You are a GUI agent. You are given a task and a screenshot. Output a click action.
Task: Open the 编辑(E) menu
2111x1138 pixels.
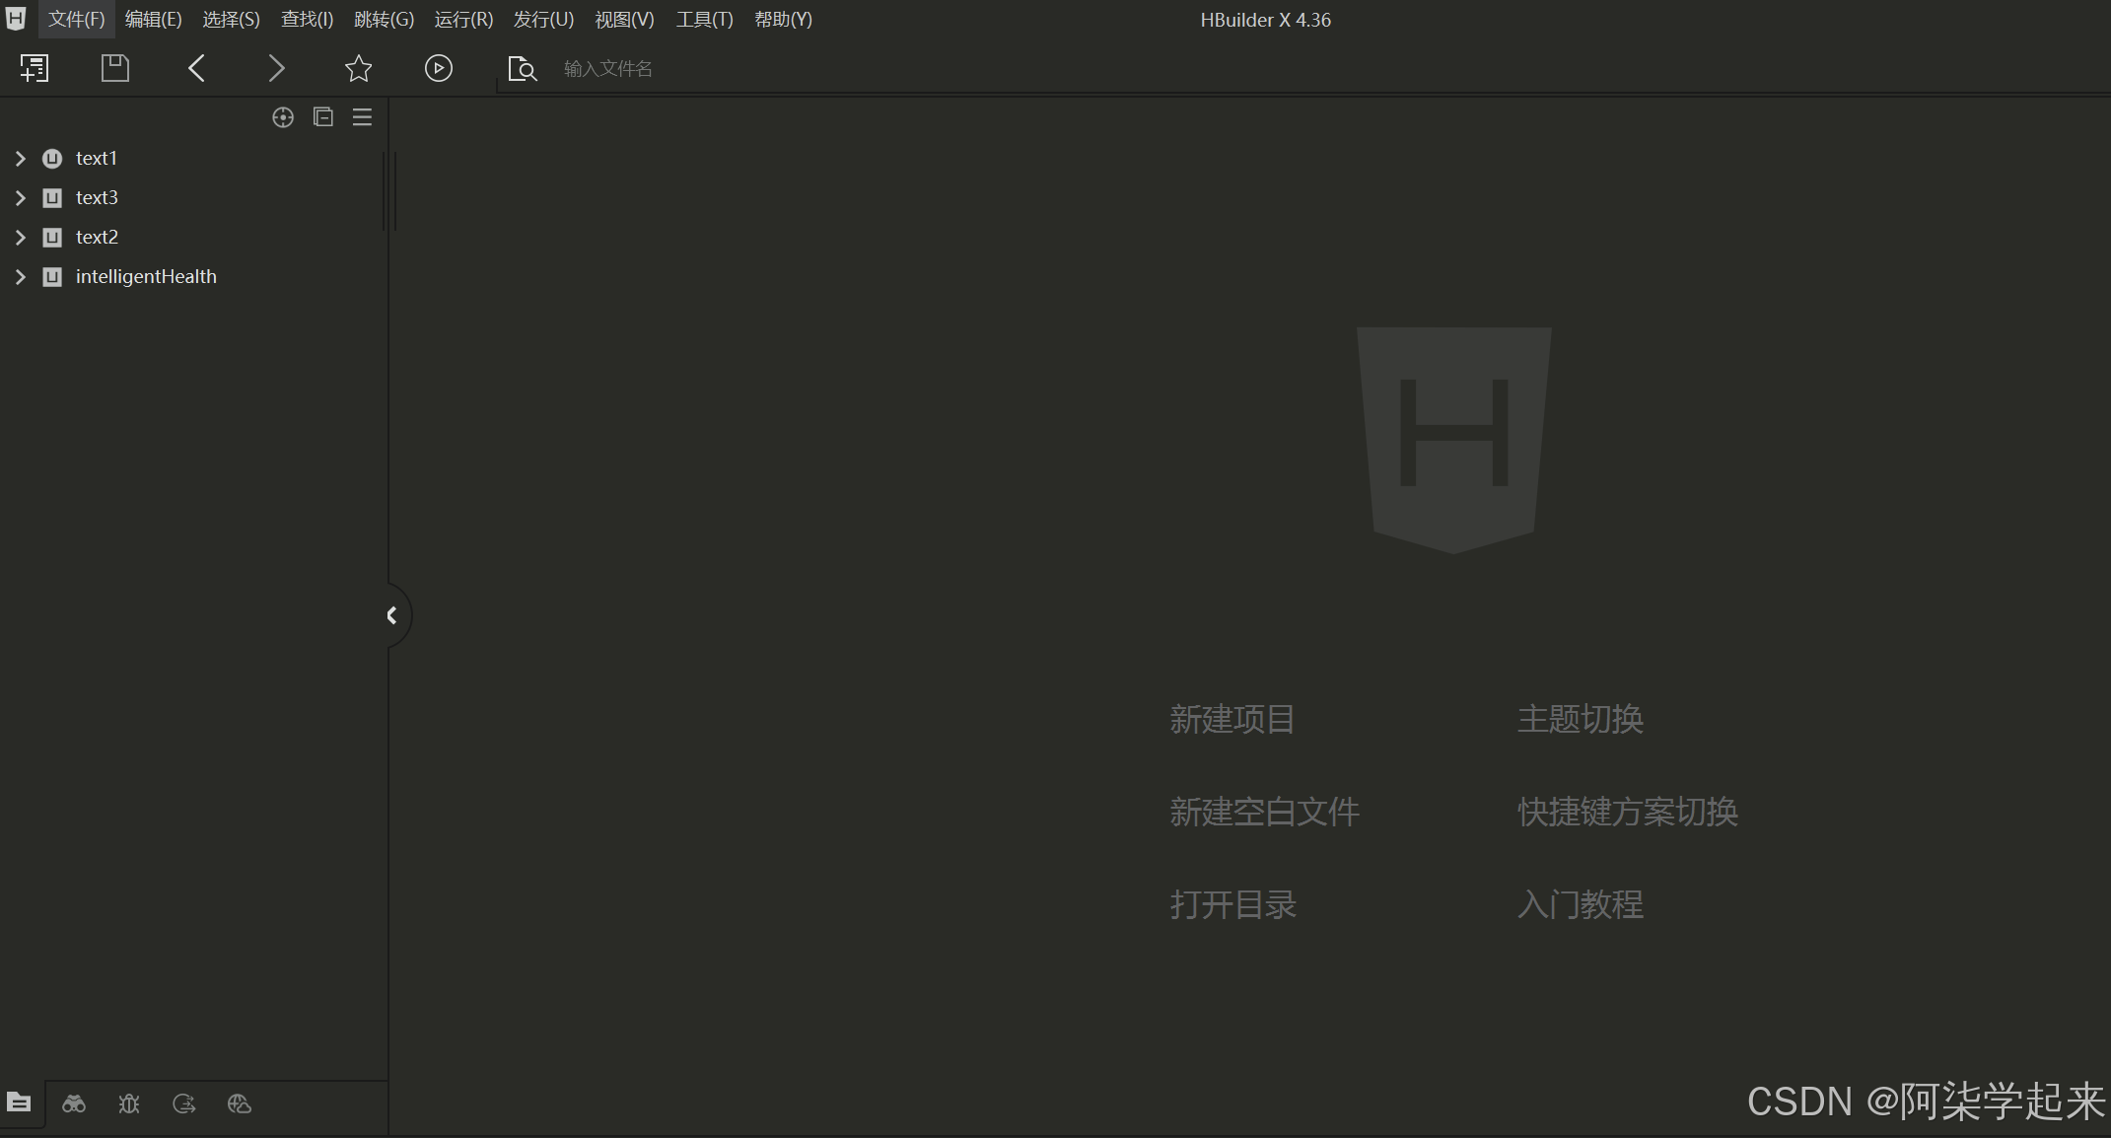pyautogui.click(x=154, y=20)
